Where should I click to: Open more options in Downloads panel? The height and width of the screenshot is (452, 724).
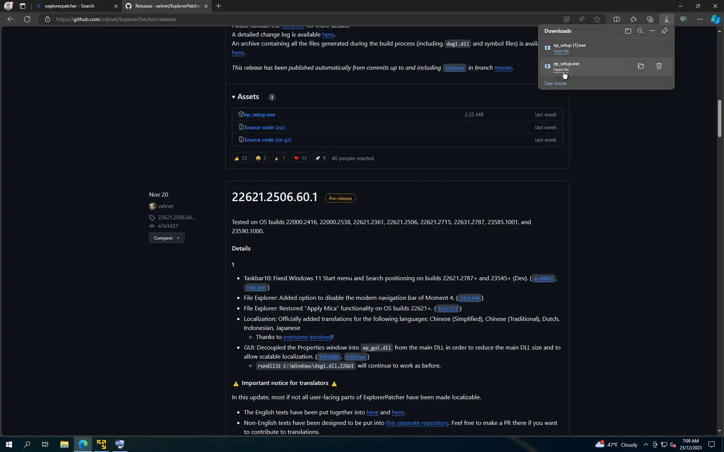[652, 31]
